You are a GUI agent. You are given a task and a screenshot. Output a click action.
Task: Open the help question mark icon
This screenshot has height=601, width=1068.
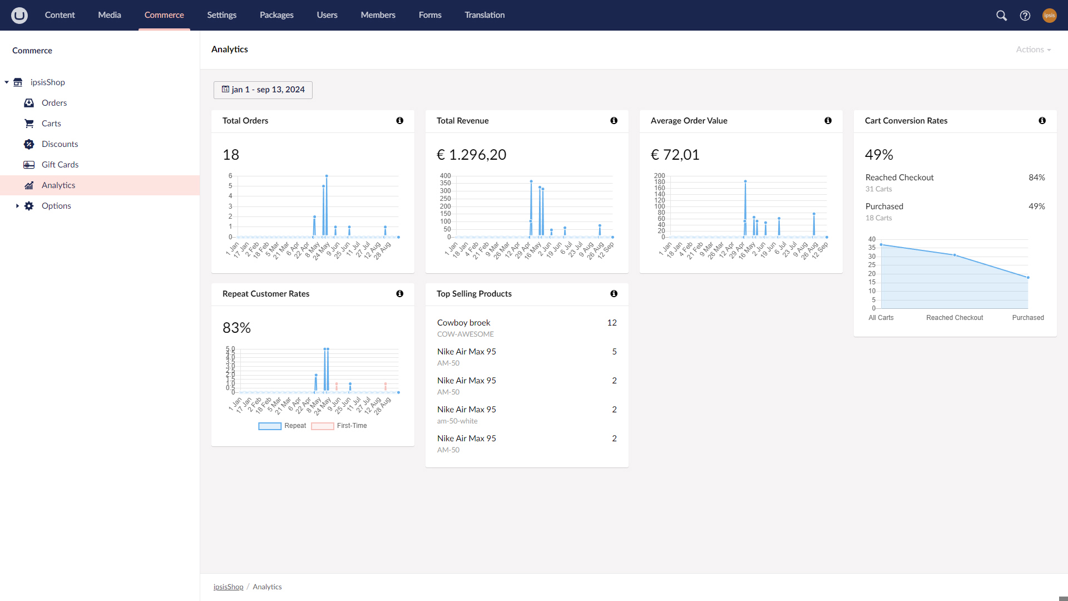[x=1025, y=16]
